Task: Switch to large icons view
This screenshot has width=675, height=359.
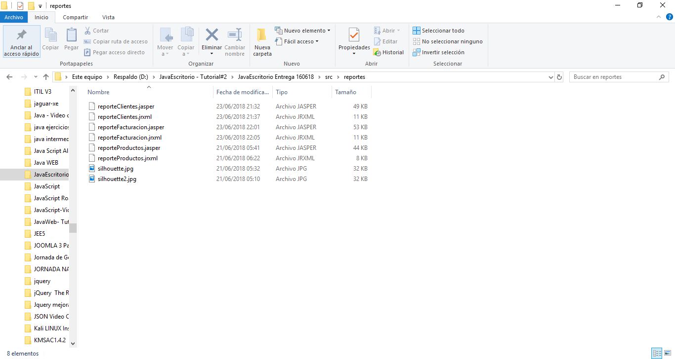Action: (x=668, y=354)
